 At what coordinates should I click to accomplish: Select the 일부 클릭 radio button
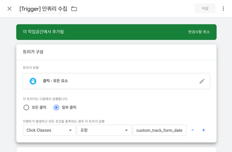(x=56, y=107)
